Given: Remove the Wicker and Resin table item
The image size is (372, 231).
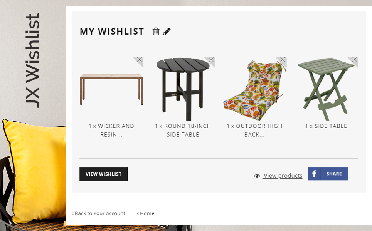Looking at the screenshot, I should tap(140, 60).
